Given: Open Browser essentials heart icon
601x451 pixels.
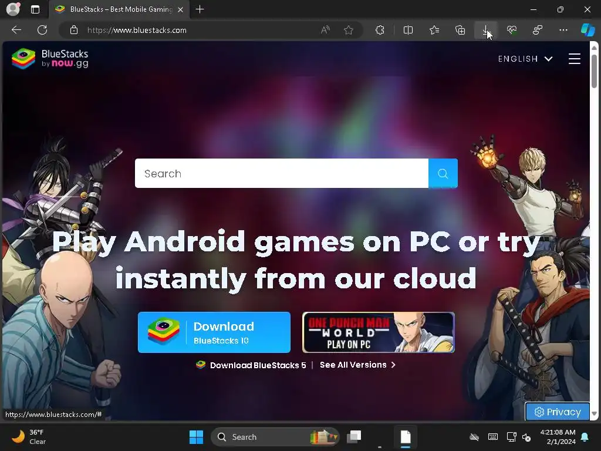Looking at the screenshot, I should pos(512,30).
